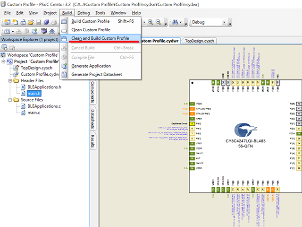The image size is (302, 227).
Task: Select main.c in Source Files
Action: [x=34, y=113]
